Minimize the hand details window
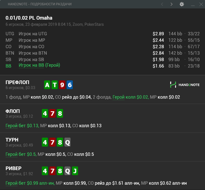 coord(193,5)
